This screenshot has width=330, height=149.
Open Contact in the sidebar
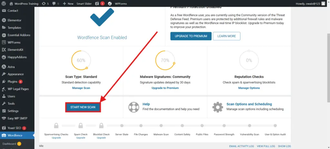click(x=13, y=11)
